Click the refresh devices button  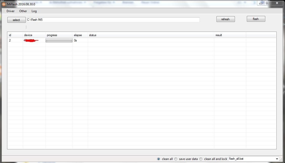point(226,19)
